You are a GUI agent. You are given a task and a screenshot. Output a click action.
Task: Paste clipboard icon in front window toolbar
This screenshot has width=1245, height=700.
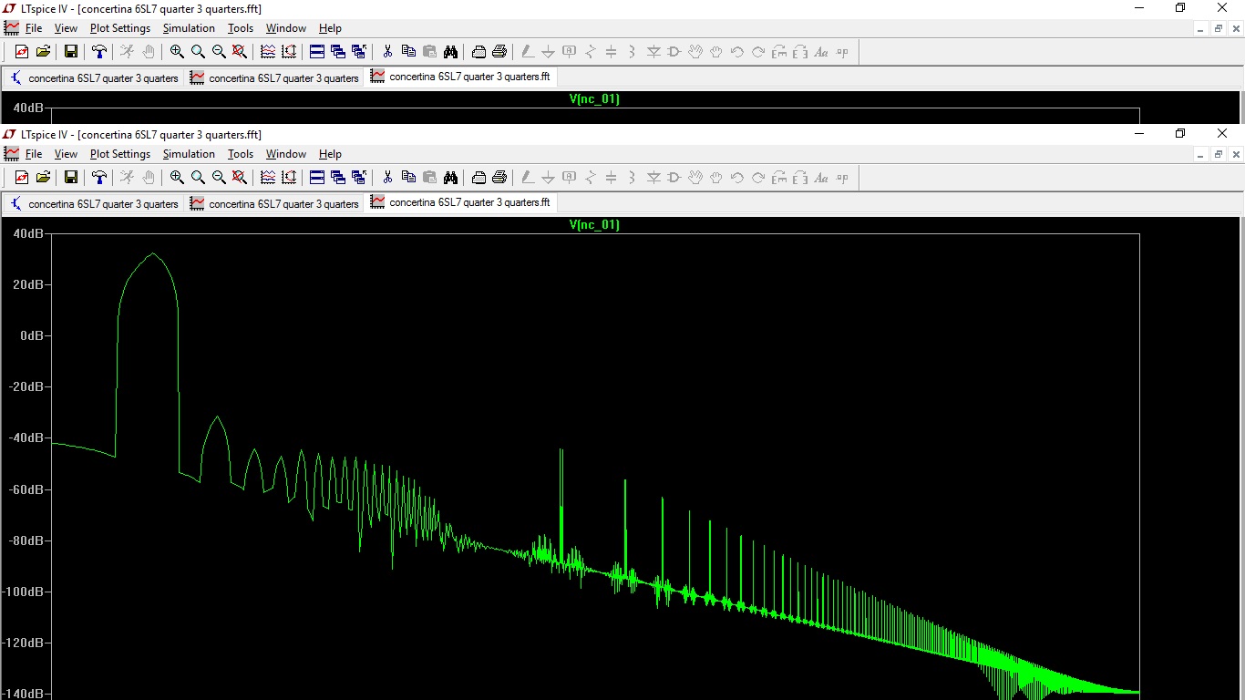click(x=429, y=178)
